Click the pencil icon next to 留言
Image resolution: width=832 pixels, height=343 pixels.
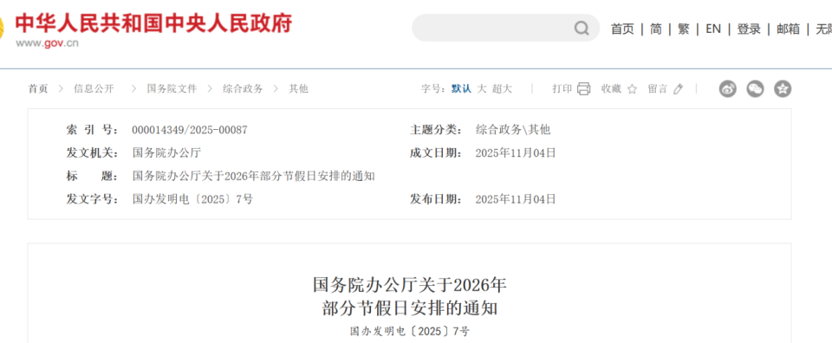(678, 89)
